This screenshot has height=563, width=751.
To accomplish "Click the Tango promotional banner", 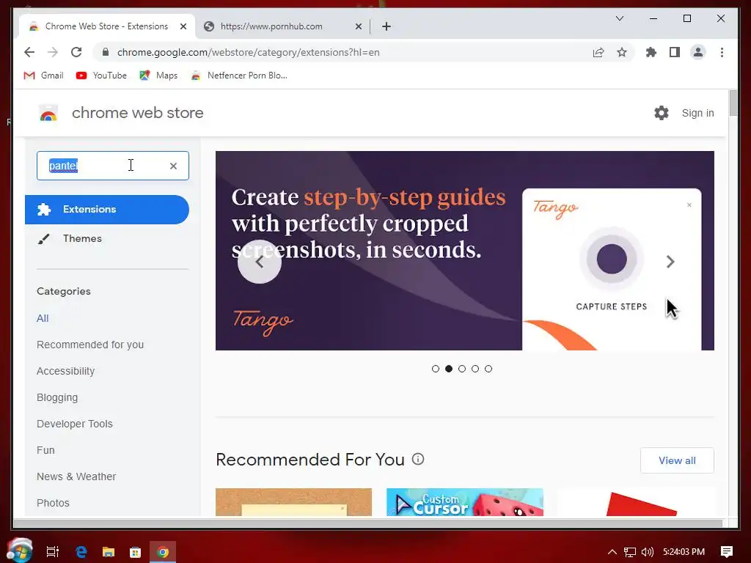I will (464, 251).
